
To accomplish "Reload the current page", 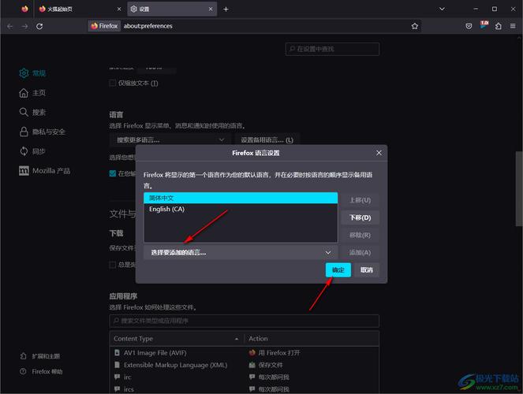I will coord(39,26).
